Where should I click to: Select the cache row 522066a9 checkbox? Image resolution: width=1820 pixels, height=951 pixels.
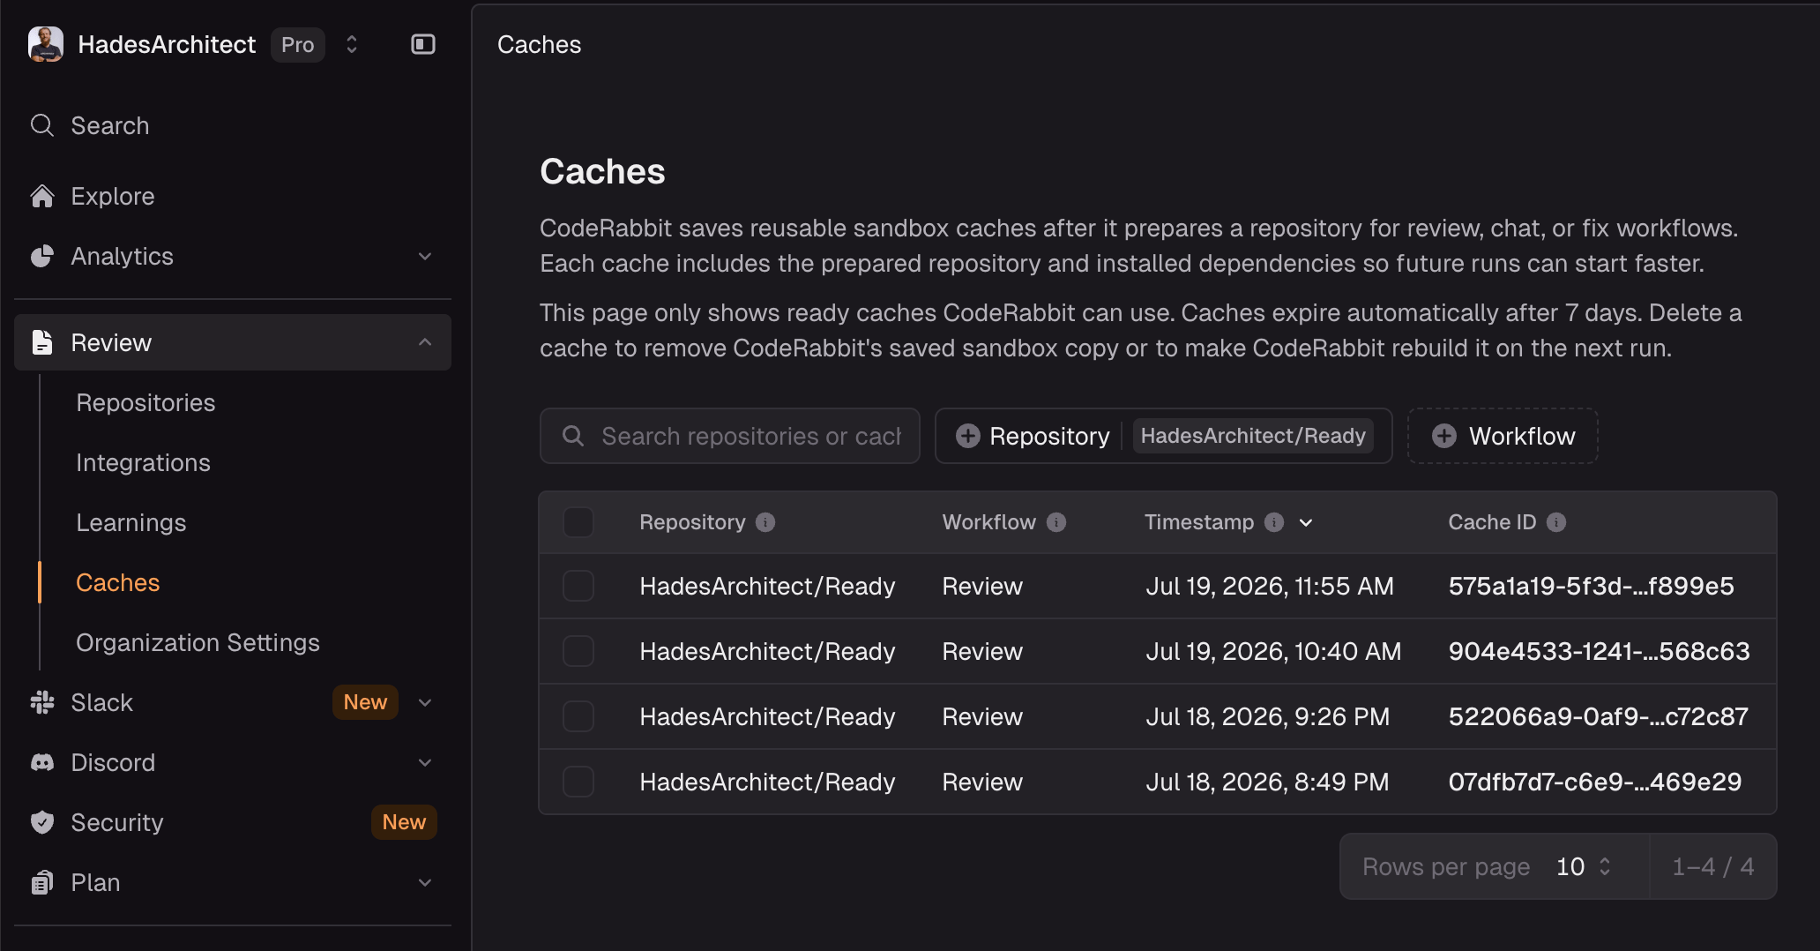(x=578, y=716)
